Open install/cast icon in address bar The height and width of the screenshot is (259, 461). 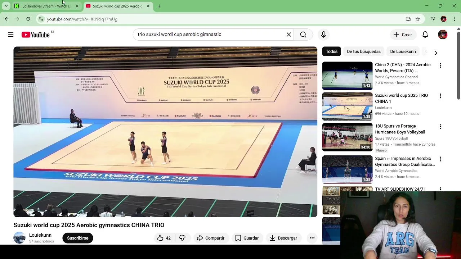pos(408,19)
